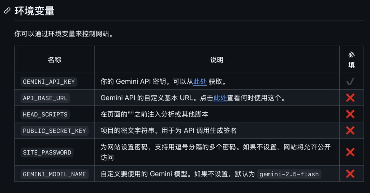Click the 必填 column header

pos(352,60)
